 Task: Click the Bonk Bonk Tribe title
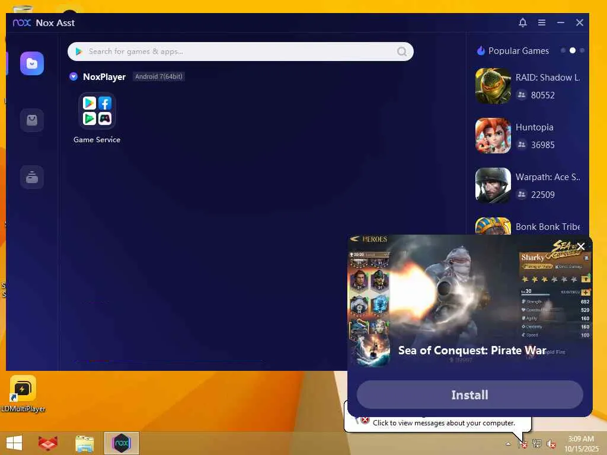(x=548, y=227)
